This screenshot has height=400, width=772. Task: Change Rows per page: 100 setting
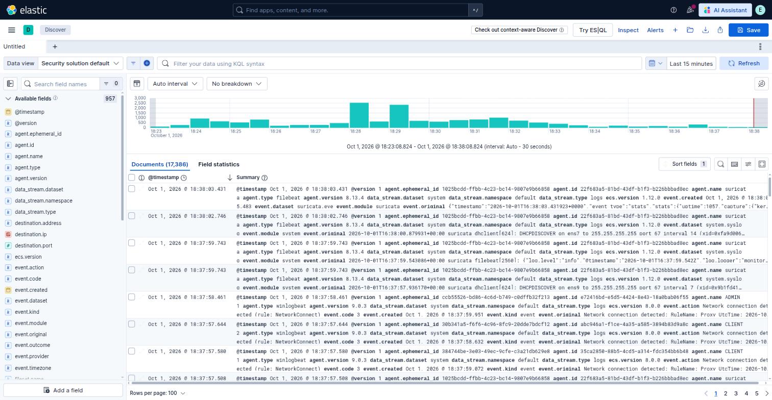(x=157, y=393)
